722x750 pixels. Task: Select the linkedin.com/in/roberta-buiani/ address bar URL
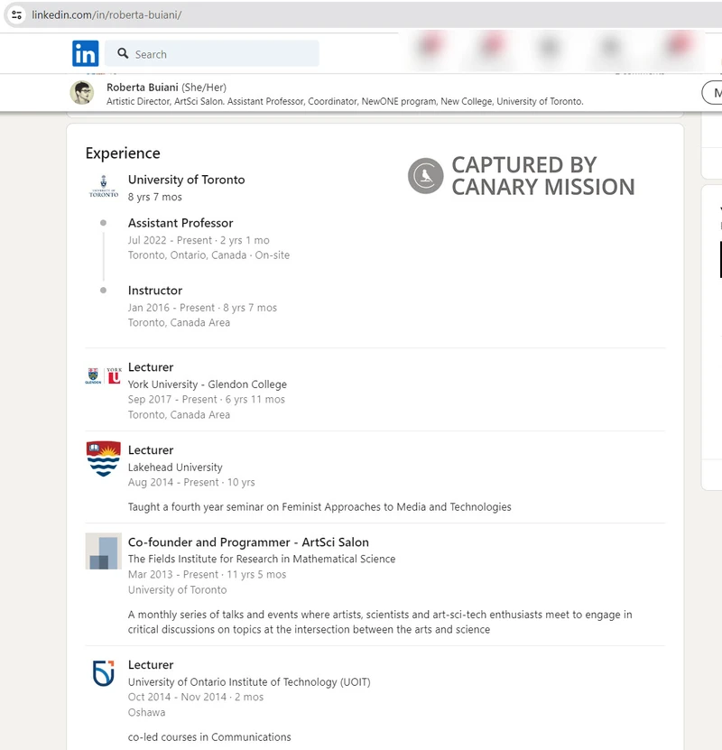point(106,14)
